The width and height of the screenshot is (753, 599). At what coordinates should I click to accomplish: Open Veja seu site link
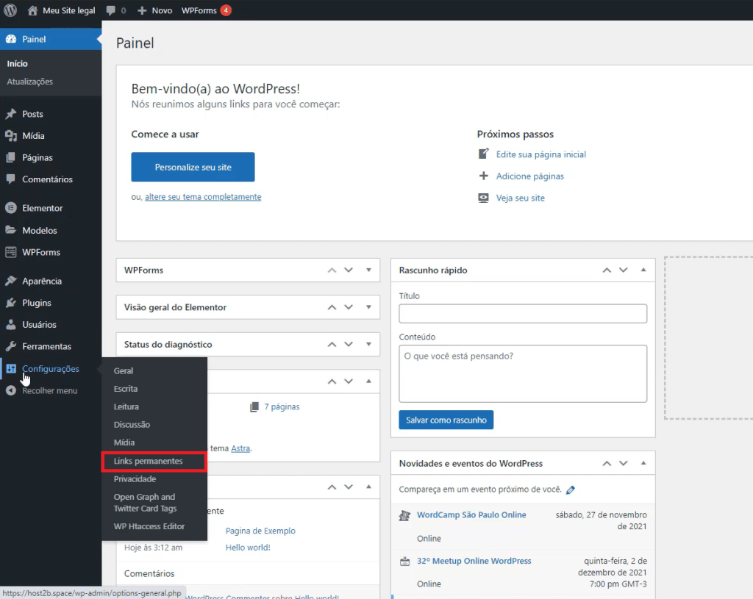tap(521, 198)
